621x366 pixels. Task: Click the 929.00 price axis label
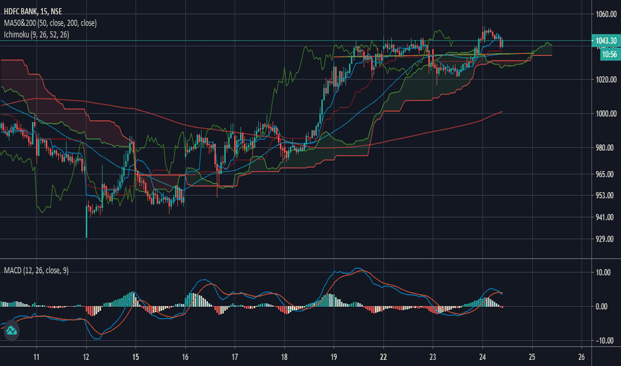tap(606, 239)
